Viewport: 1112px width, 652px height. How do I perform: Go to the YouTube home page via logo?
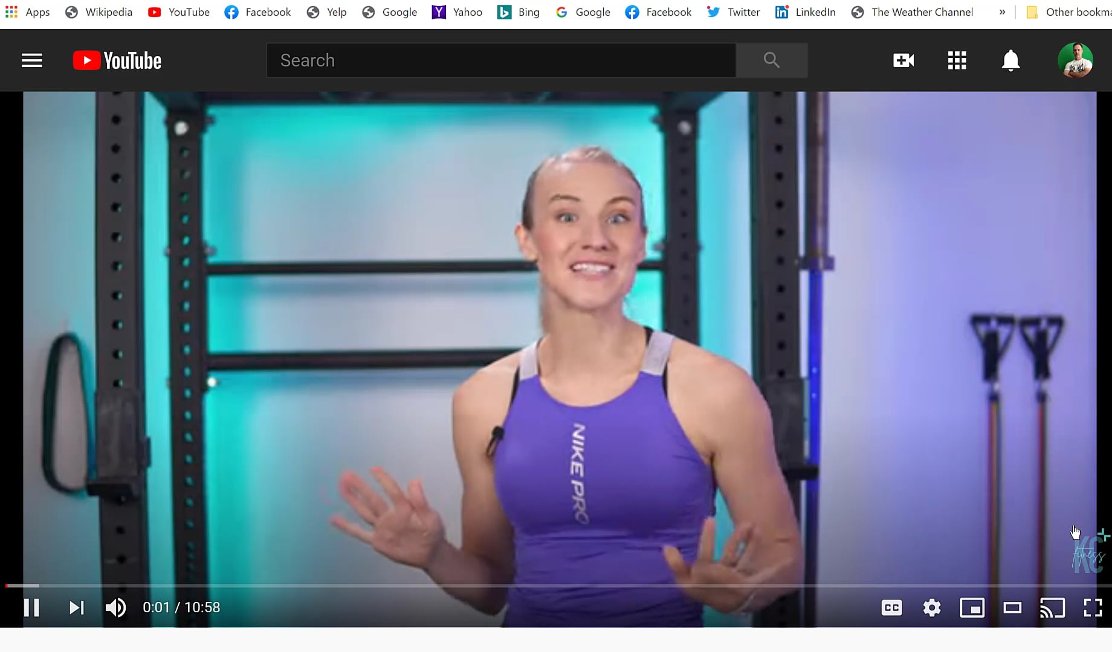[x=116, y=60]
